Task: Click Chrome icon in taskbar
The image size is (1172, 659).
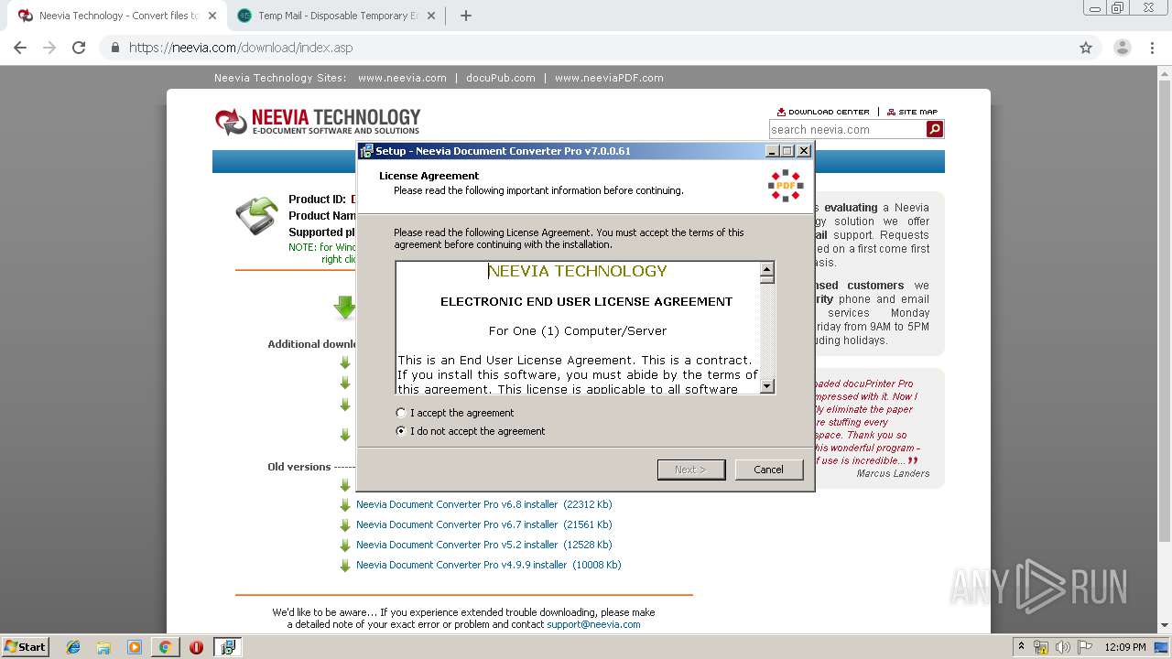Action: coord(165,647)
